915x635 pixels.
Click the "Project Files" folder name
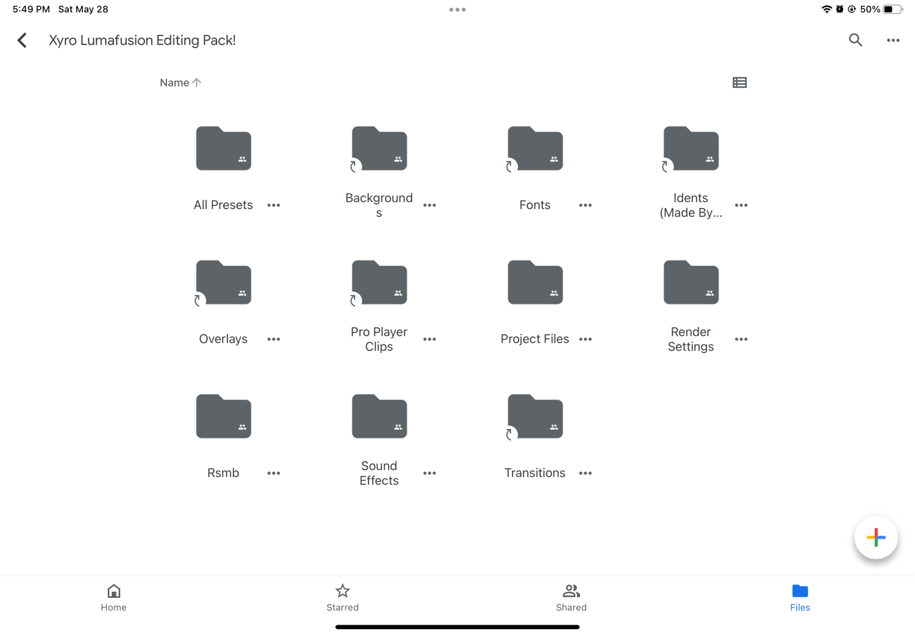tap(535, 339)
